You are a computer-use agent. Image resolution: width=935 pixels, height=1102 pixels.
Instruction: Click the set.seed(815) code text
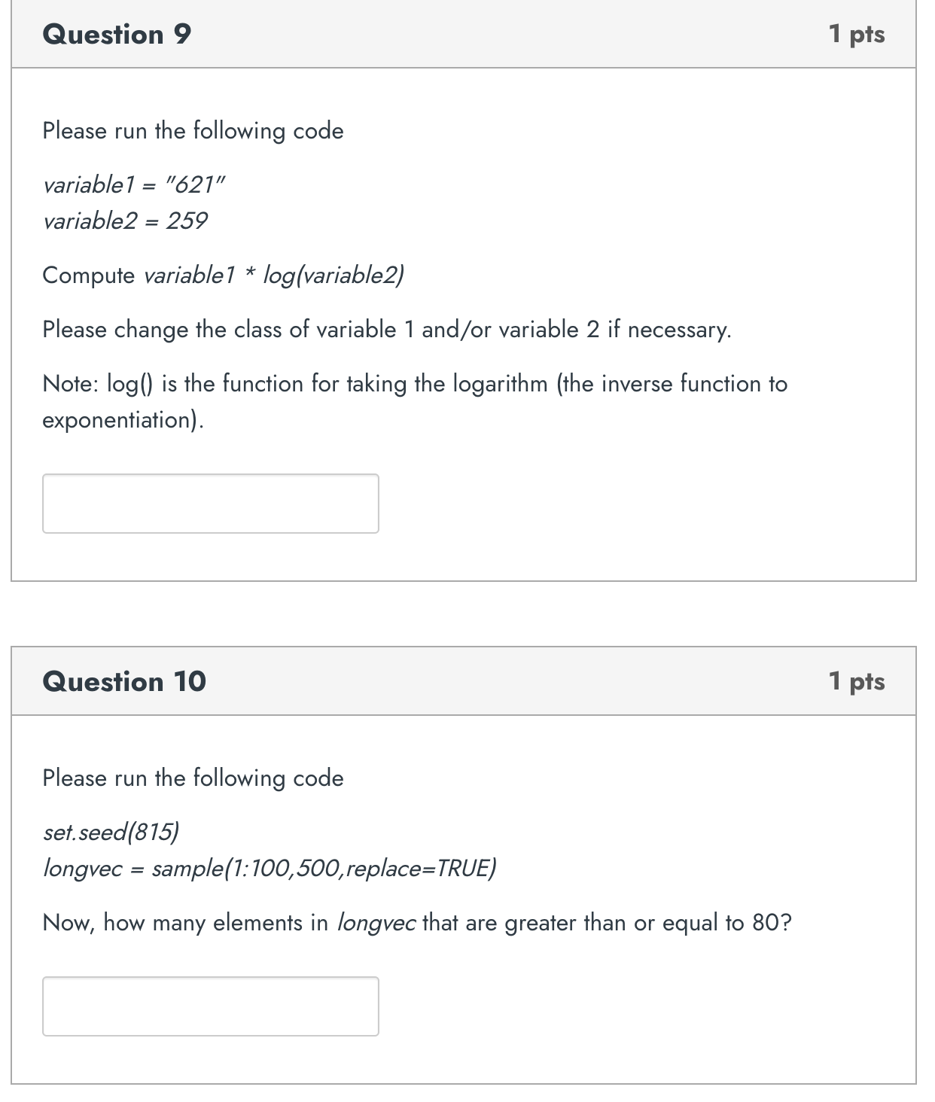(111, 833)
